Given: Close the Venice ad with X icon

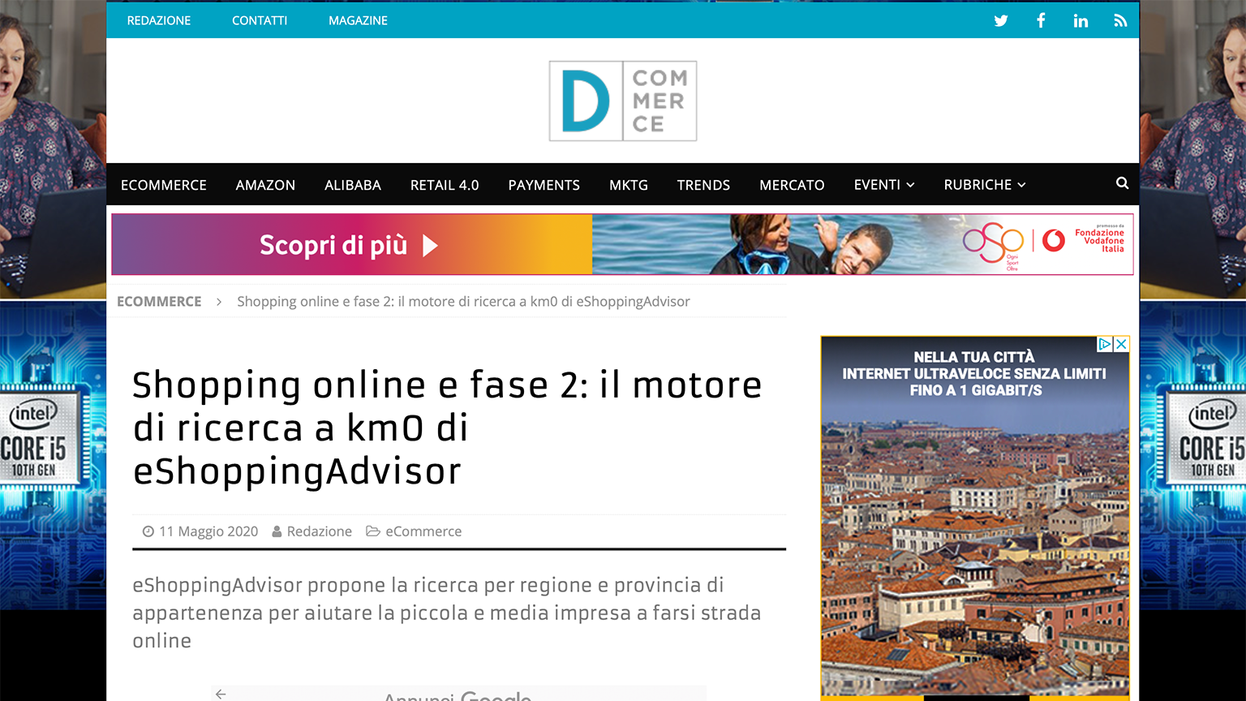Looking at the screenshot, I should pos(1121,344).
